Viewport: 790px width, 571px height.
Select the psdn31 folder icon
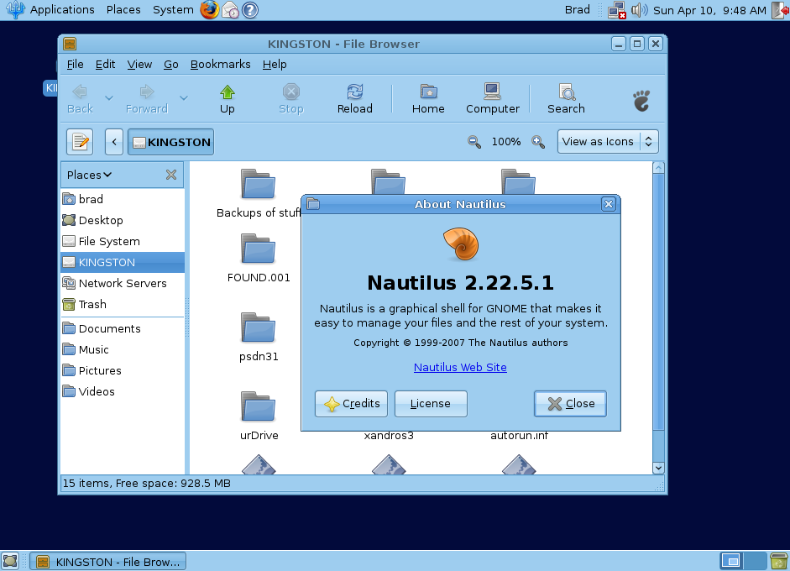[x=259, y=327]
